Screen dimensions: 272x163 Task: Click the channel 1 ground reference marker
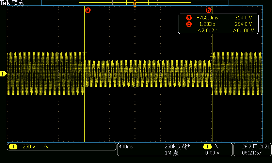click(x=3, y=74)
